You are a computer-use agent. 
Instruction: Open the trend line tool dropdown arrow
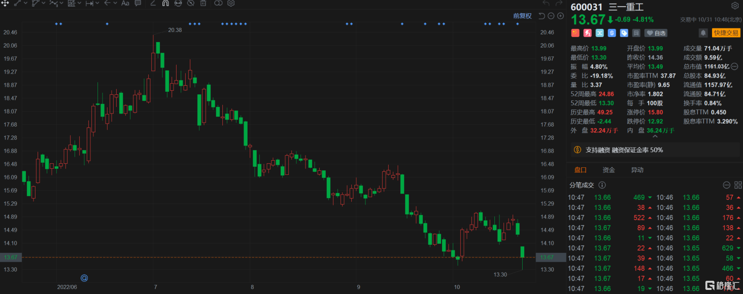point(25,3)
